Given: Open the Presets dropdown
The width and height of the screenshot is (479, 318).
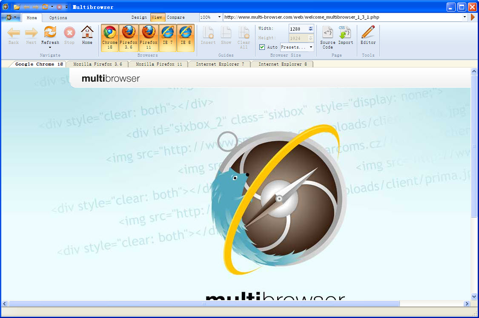Looking at the screenshot, I should [x=297, y=47].
